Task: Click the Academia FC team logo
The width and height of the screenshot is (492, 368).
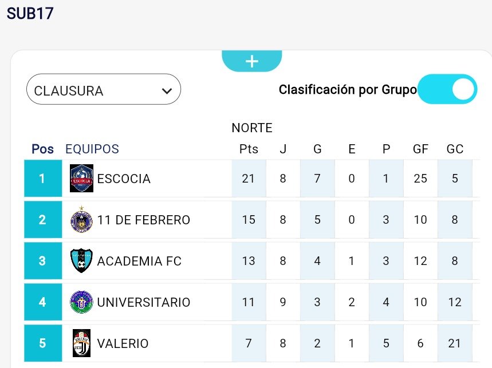Action: 81,261
